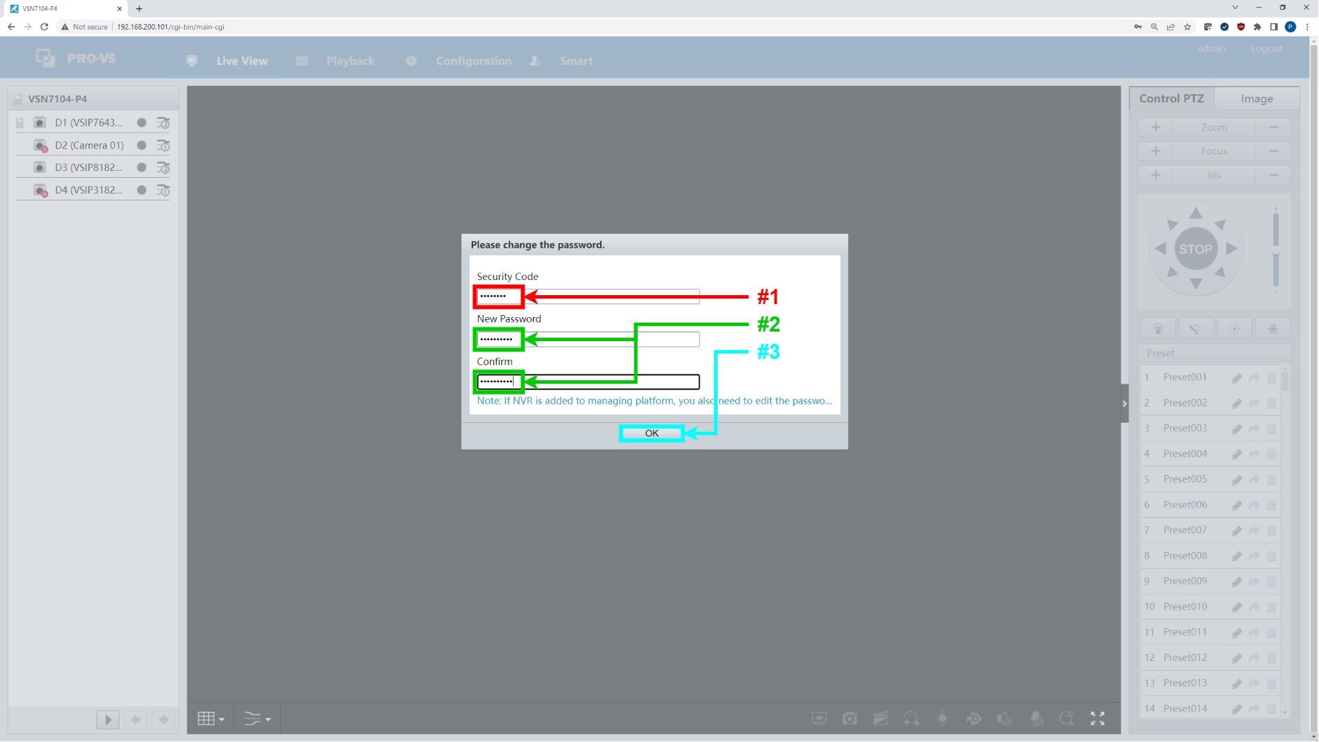
Task: Click the edit pencil for Preset001
Action: coord(1237,378)
